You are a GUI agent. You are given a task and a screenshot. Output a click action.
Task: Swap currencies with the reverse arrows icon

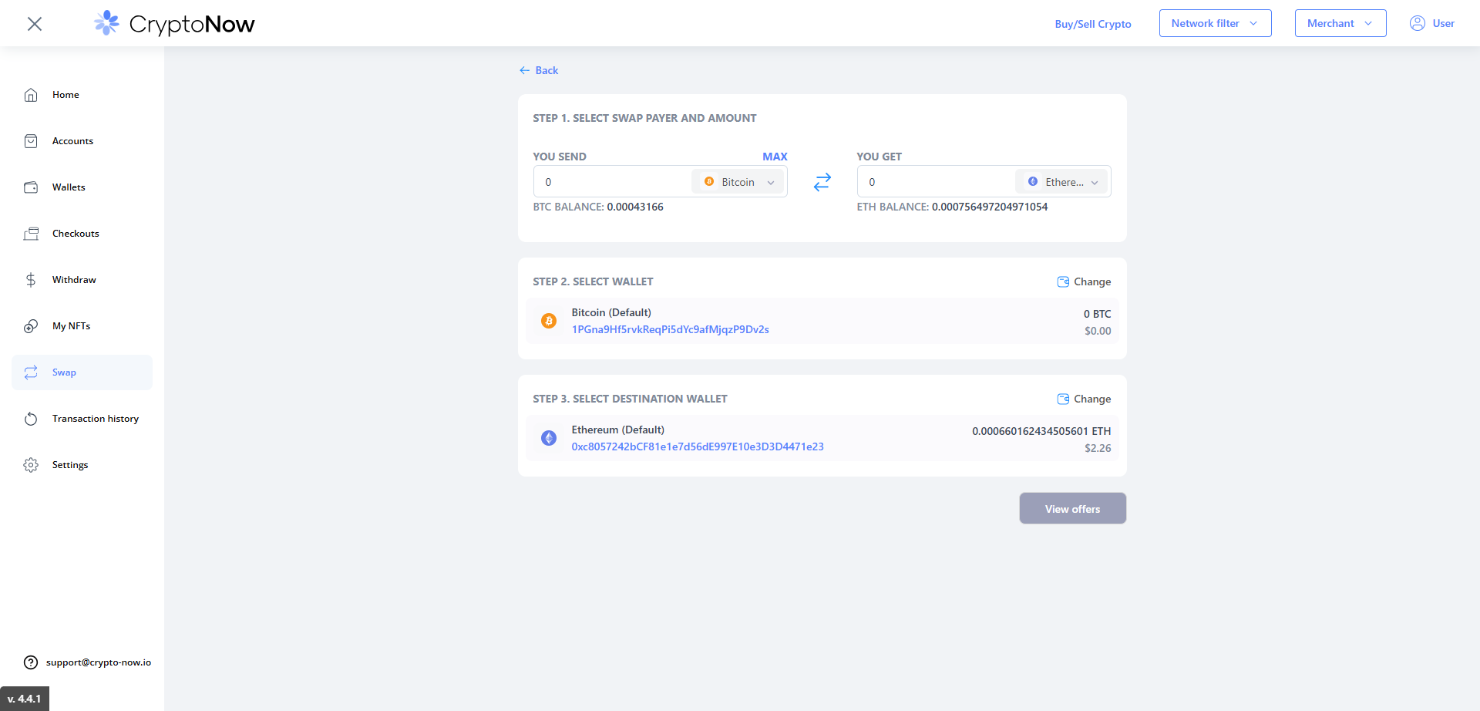(x=822, y=182)
